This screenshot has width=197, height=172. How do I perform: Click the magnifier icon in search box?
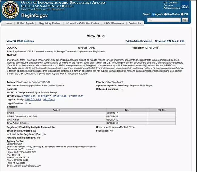click(x=150, y=20)
